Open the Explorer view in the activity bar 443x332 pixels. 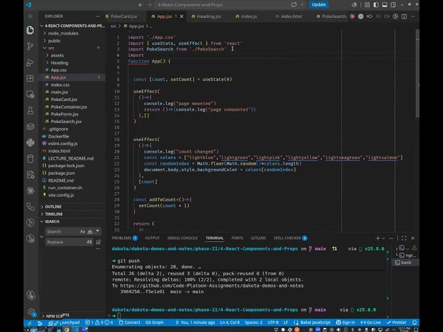tap(30, 30)
